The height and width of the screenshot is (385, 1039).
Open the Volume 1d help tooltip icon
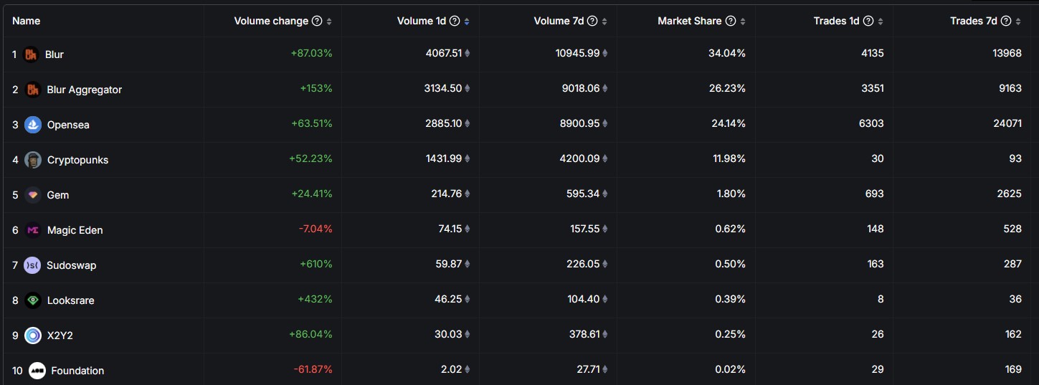coord(455,21)
